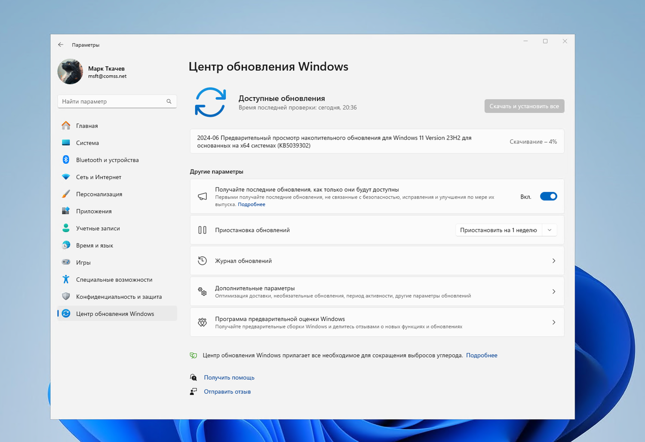Screen dimensions: 645x442
Task: Click the Игры label in sidebar
Action: coord(83,262)
